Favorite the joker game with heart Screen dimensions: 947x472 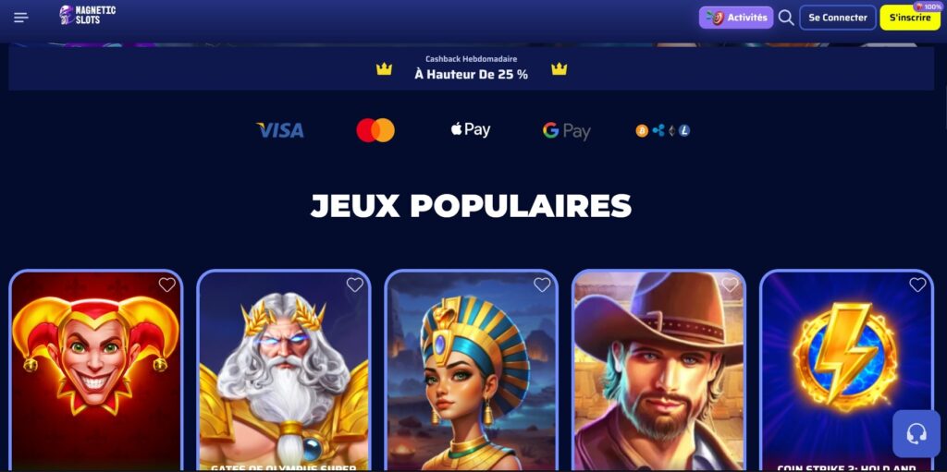[167, 284]
